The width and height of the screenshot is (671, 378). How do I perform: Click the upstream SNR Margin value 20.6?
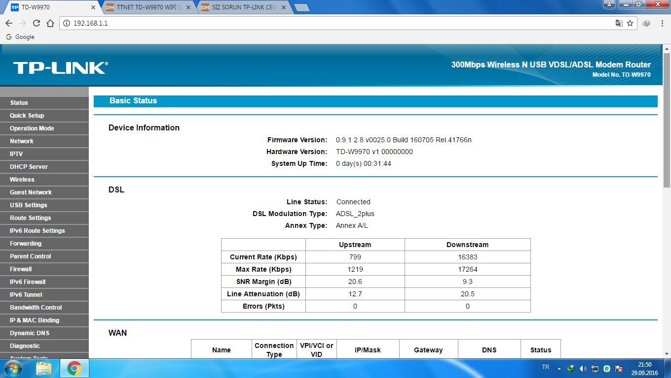(x=355, y=282)
